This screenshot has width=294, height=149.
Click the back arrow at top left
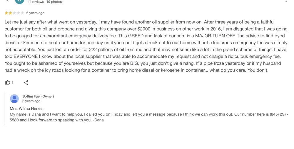click(x=7, y=1)
